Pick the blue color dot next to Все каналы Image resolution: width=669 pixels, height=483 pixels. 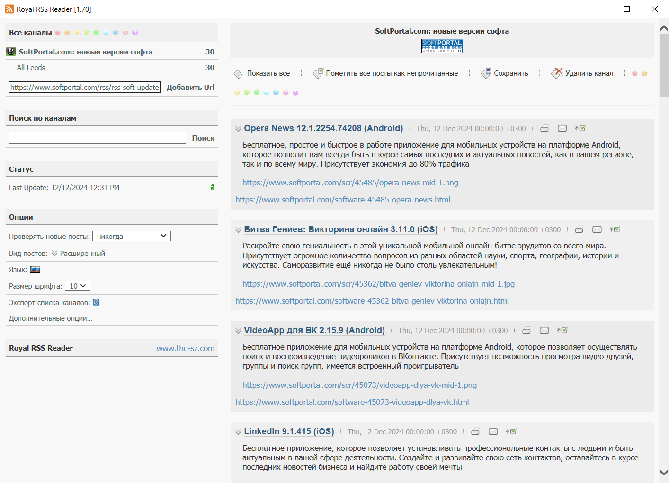point(116,33)
